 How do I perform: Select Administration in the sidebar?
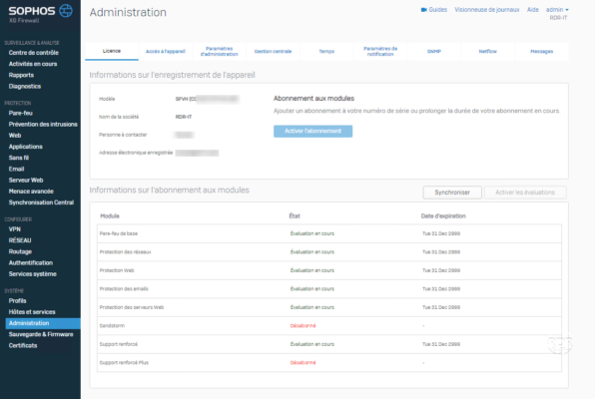click(43, 323)
